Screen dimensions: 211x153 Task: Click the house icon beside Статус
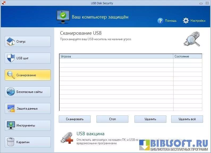point(11,42)
